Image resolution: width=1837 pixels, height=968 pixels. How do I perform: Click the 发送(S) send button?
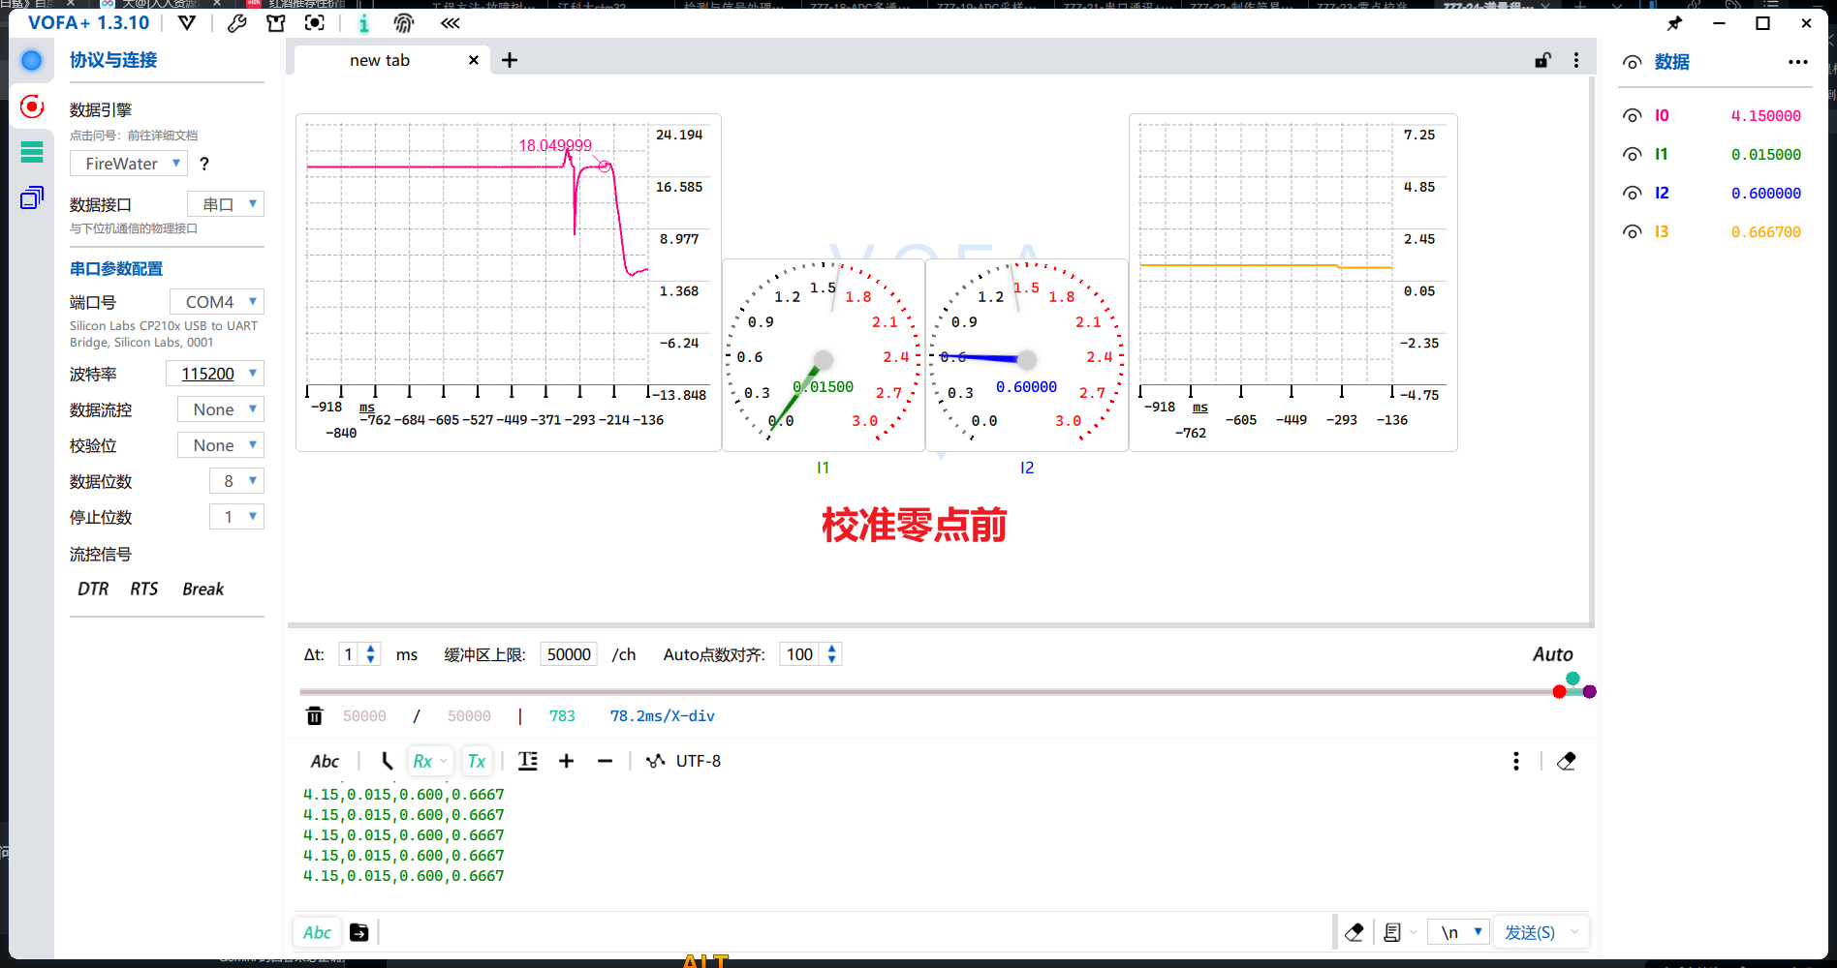[x=1529, y=932]
